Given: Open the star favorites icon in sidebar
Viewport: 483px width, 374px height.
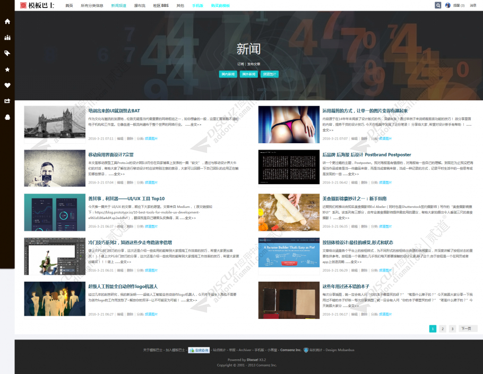Looking at the screenshot, I should click(7, 69).
